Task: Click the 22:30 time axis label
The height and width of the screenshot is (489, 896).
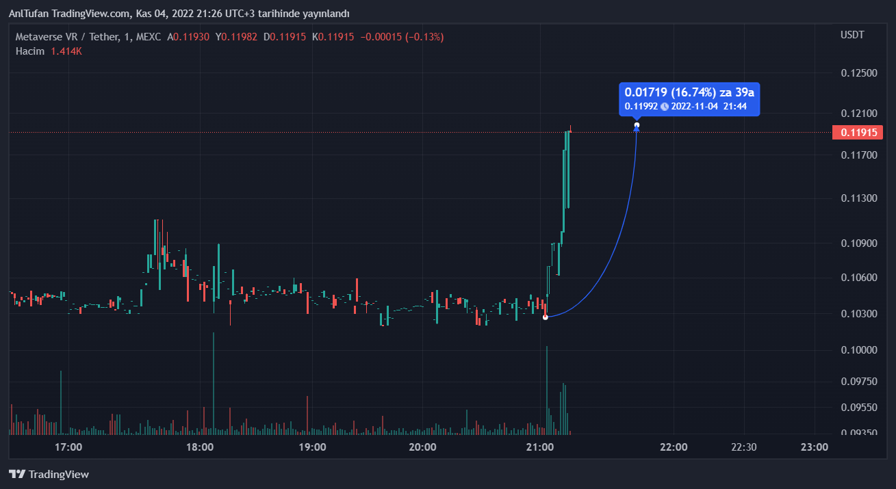Action: (x=743, y=447)
